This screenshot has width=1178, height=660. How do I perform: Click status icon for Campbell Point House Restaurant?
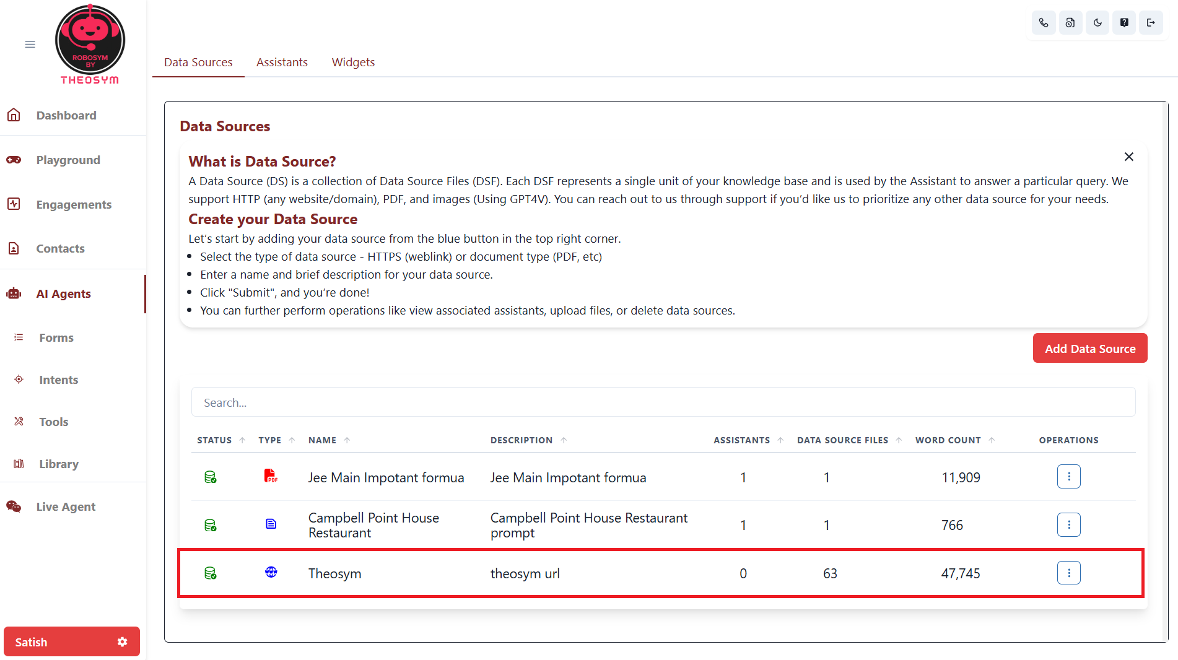[211, 526]
